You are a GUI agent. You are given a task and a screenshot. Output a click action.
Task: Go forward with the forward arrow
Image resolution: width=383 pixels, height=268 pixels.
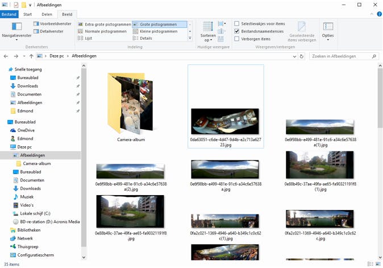coord(16,56)
